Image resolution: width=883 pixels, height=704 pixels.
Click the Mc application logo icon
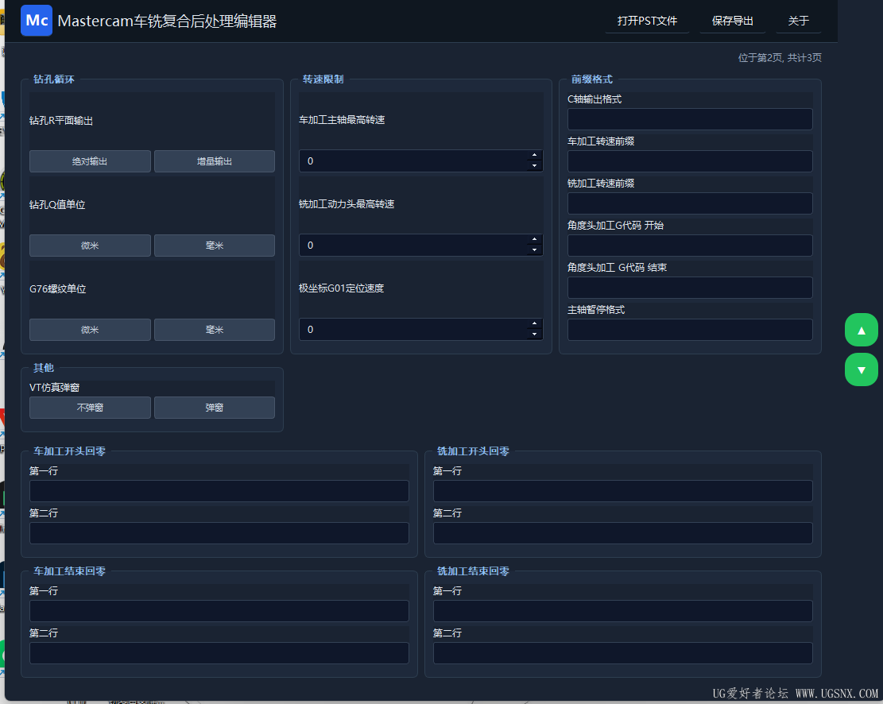[x=37, y=21]
